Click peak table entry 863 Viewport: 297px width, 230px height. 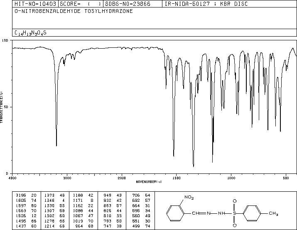pyautogui.click(x=108, y=205)
